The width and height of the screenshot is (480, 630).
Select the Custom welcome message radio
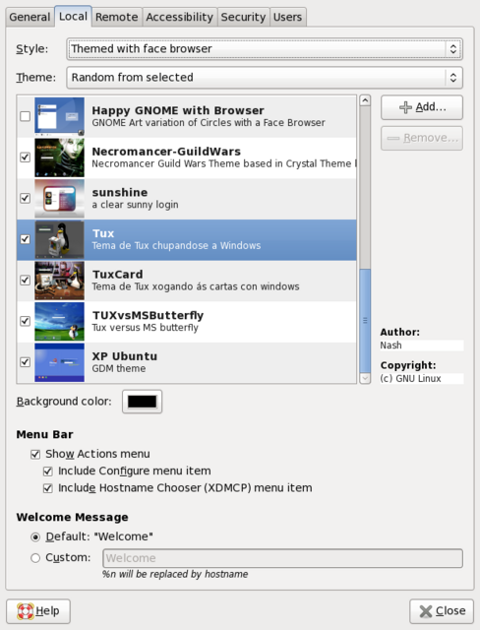pyautogui.click(x=35, y=558)
